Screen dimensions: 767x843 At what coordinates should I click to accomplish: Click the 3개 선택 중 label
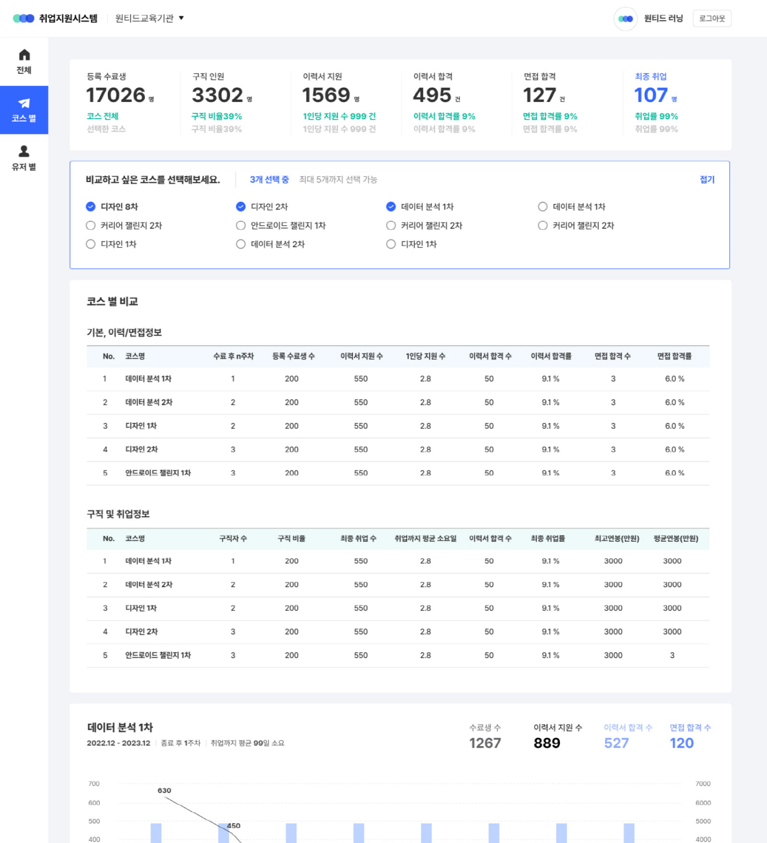coord(269,179)
